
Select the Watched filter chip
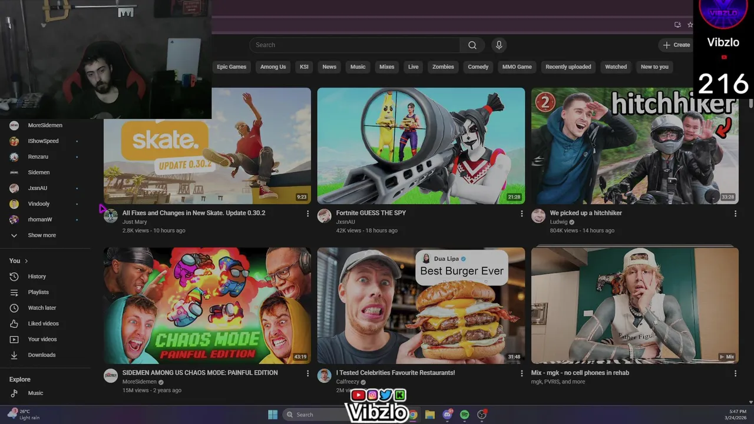tap(616, 67)
